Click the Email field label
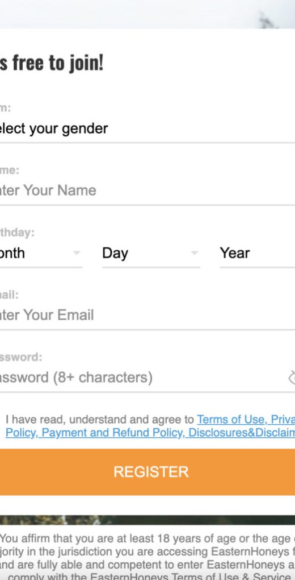Viewport: 295px width, 580px height. tap(9, 295)
